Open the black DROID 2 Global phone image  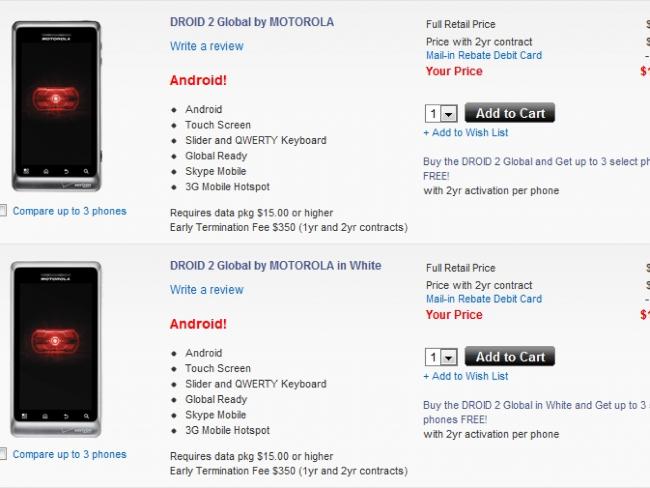point(56,106)
